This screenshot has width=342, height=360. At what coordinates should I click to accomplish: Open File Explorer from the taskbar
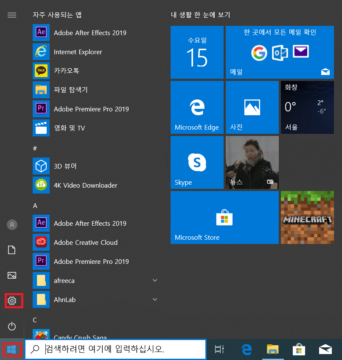(x=273, y=349)
